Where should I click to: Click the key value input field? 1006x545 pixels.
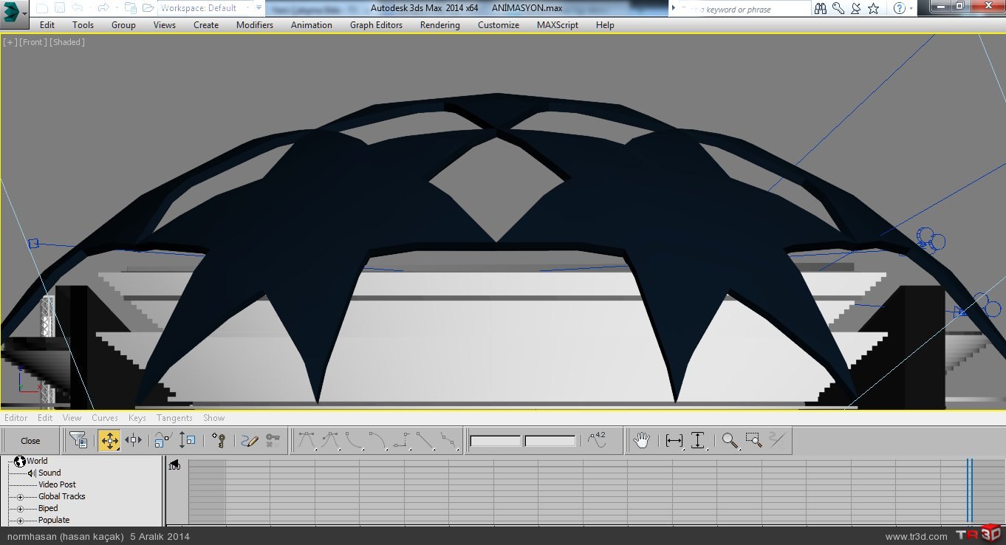coord(550,441)
